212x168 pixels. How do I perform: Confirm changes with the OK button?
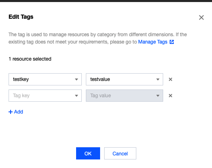pyautogui.click(x=88, y=153)
